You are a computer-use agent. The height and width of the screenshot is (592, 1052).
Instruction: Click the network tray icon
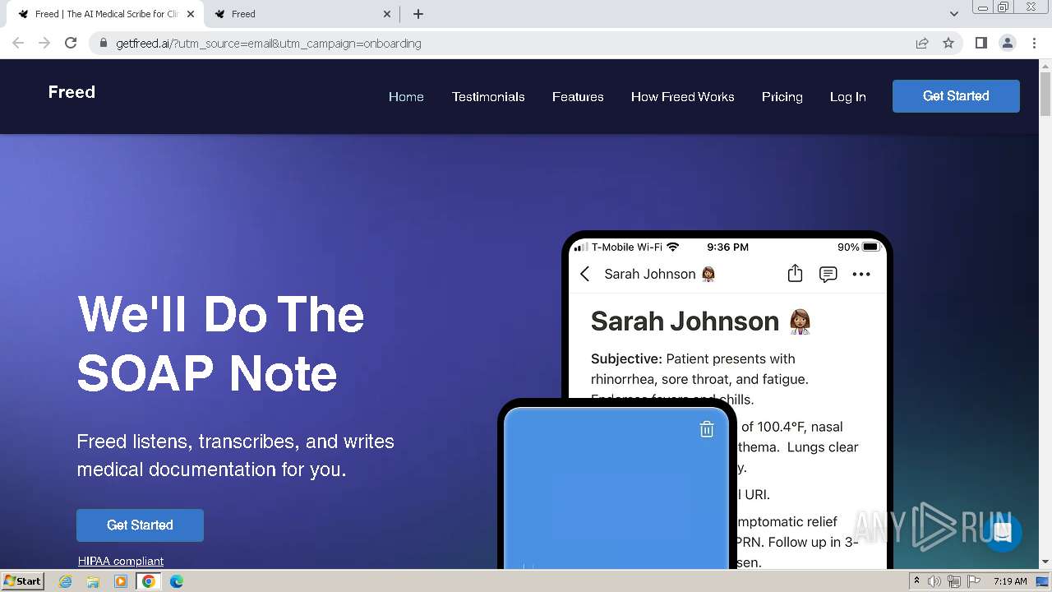coord(954,581)
